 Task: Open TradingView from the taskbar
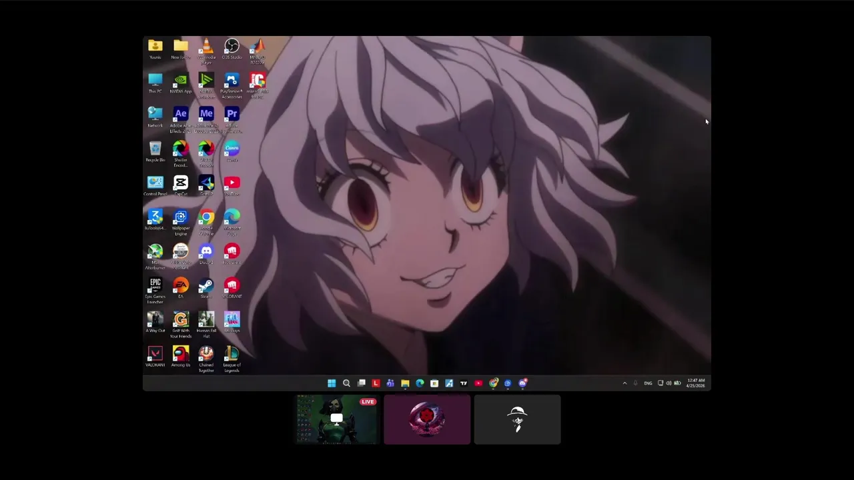[x=464, y=383]
